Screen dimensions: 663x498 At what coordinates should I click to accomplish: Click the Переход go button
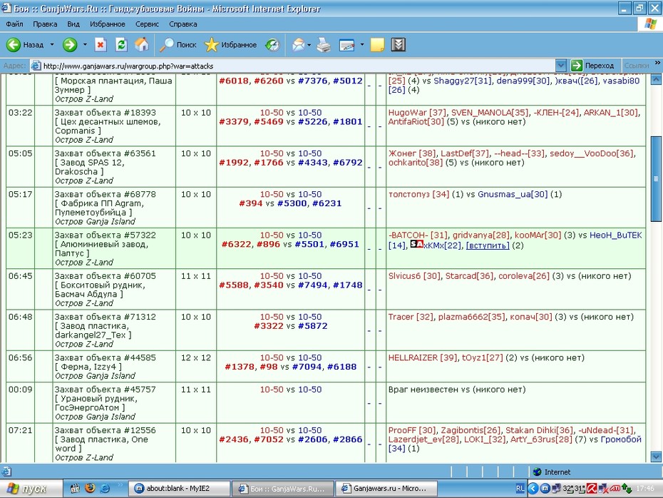593,66
